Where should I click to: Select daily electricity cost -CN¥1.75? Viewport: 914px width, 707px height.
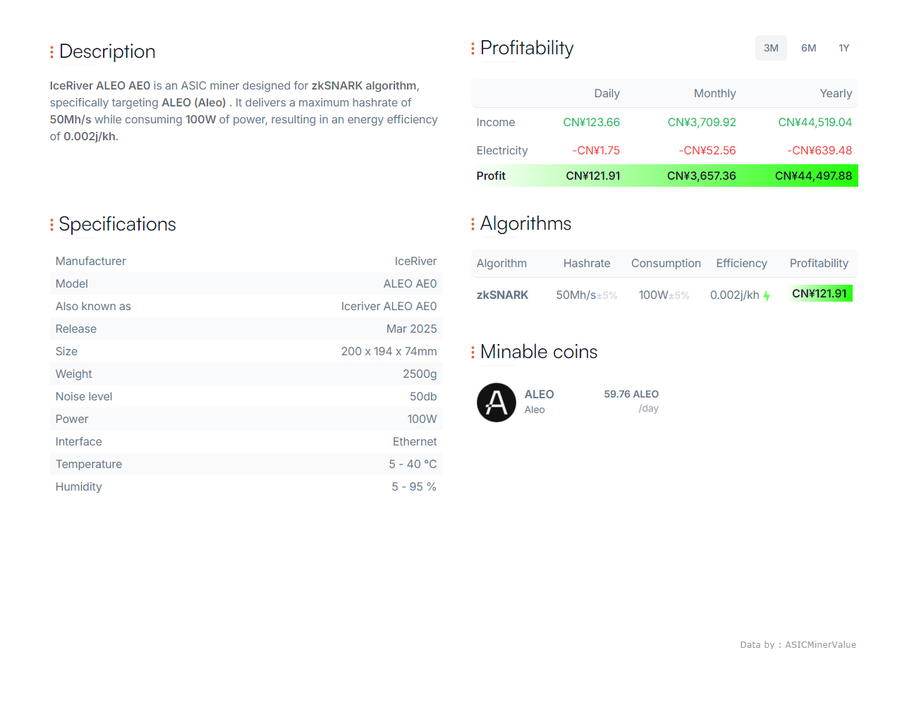596,150
